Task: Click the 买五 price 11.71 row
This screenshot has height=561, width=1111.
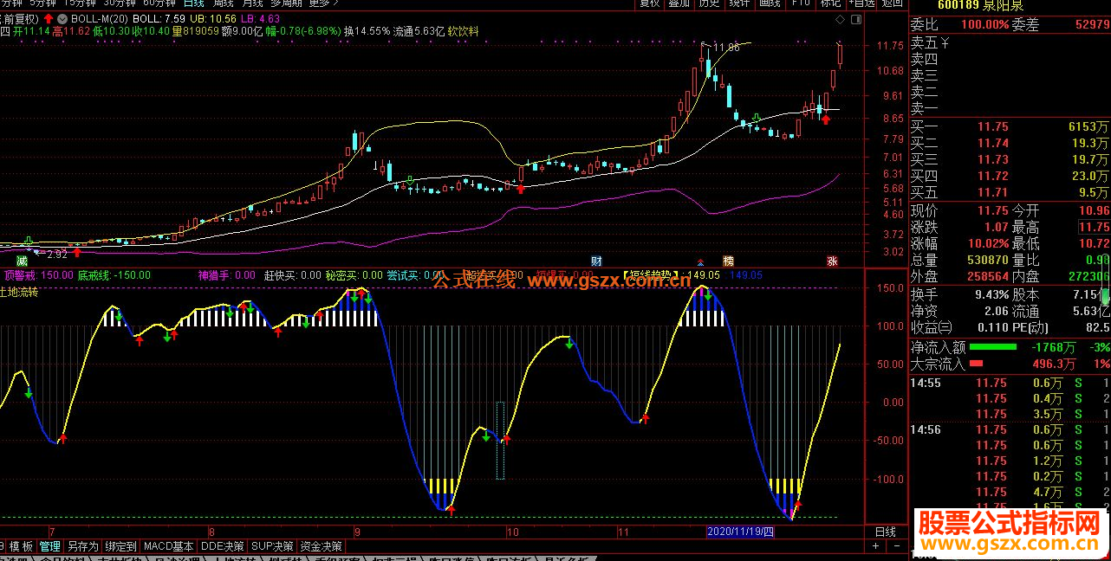Action: pyautogui.click(x=1010, y=192)
